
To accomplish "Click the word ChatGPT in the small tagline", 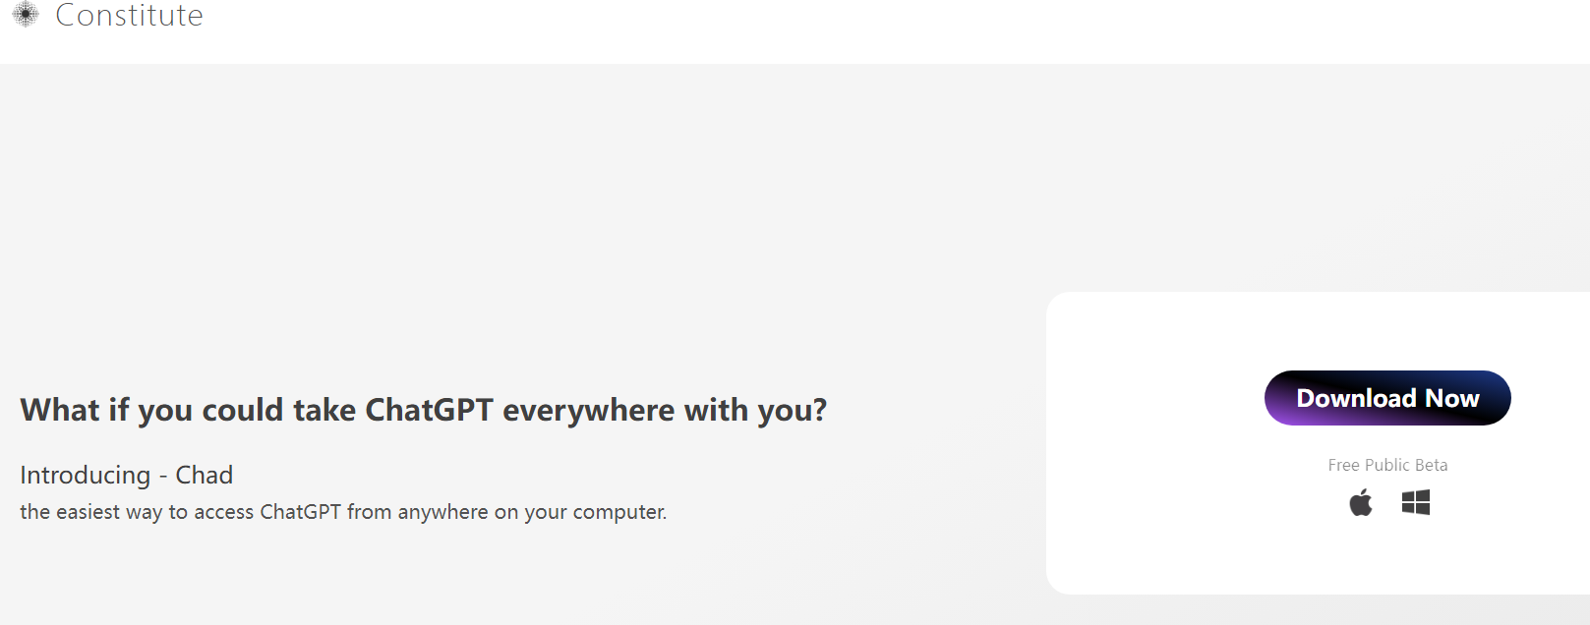I will tap(300, 512).
